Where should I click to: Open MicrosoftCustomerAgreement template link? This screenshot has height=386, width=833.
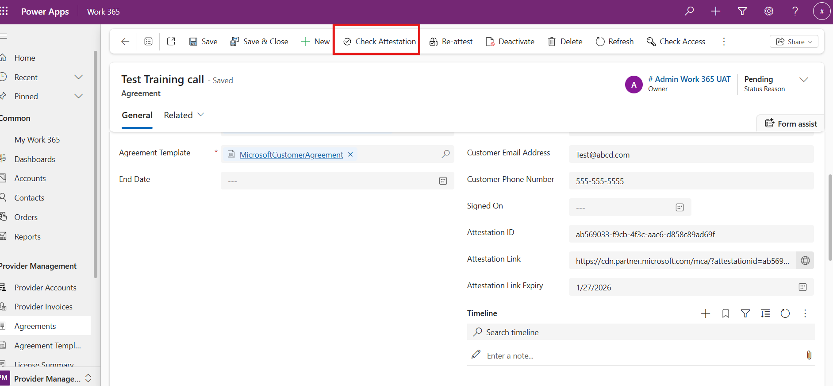click(291, 155)
